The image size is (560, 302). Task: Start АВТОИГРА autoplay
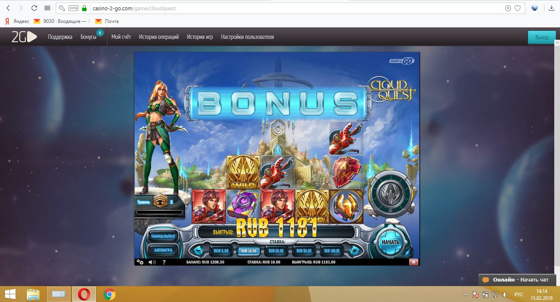[163, 250]
